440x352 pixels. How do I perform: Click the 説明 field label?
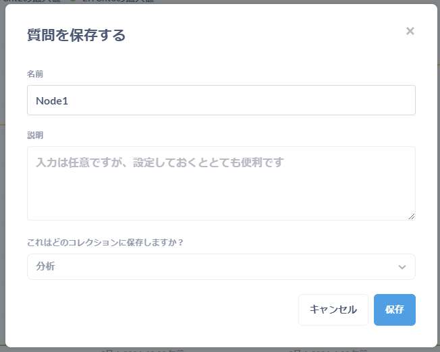click(35, 135)
